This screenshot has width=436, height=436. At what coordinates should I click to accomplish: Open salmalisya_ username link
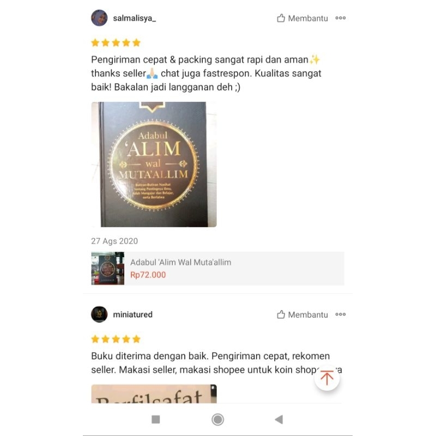(x=134, y=19)
